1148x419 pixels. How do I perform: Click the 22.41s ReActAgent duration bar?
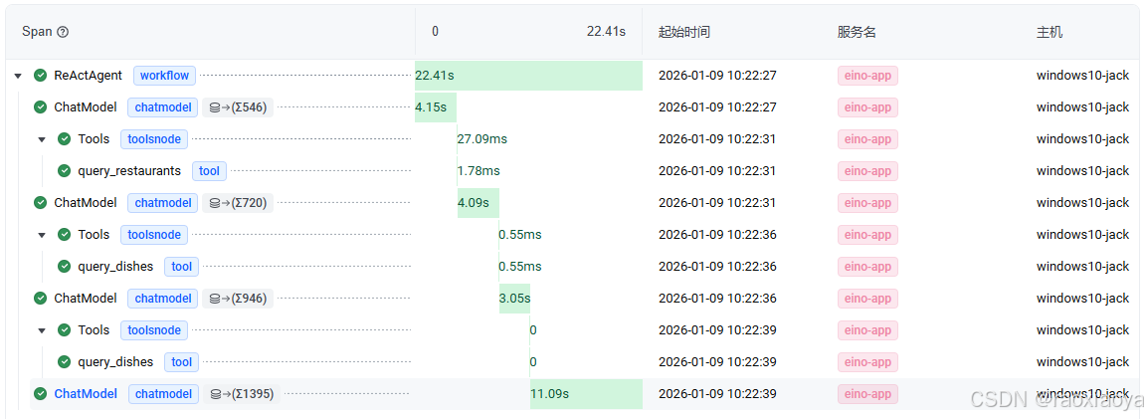click(528, 76)
